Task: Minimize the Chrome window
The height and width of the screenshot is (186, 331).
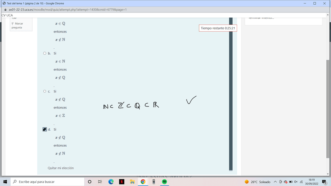Action: pyautogui.click(x=305, y=4)
